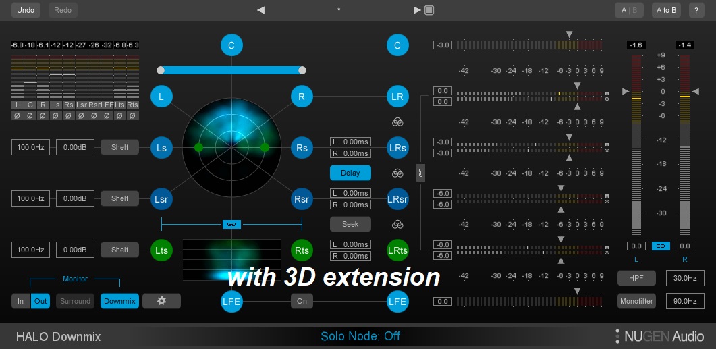Viewport: 716px width, 349px height.
Task: Select the LRsr output node
Action: [397, 199]
